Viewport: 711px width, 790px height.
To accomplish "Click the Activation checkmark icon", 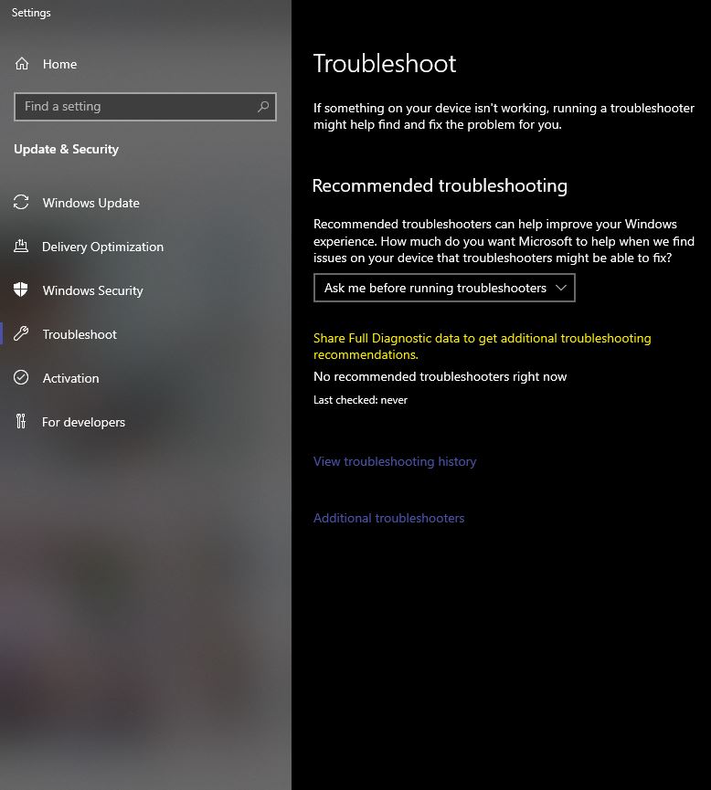I will (x=21, y=377).
